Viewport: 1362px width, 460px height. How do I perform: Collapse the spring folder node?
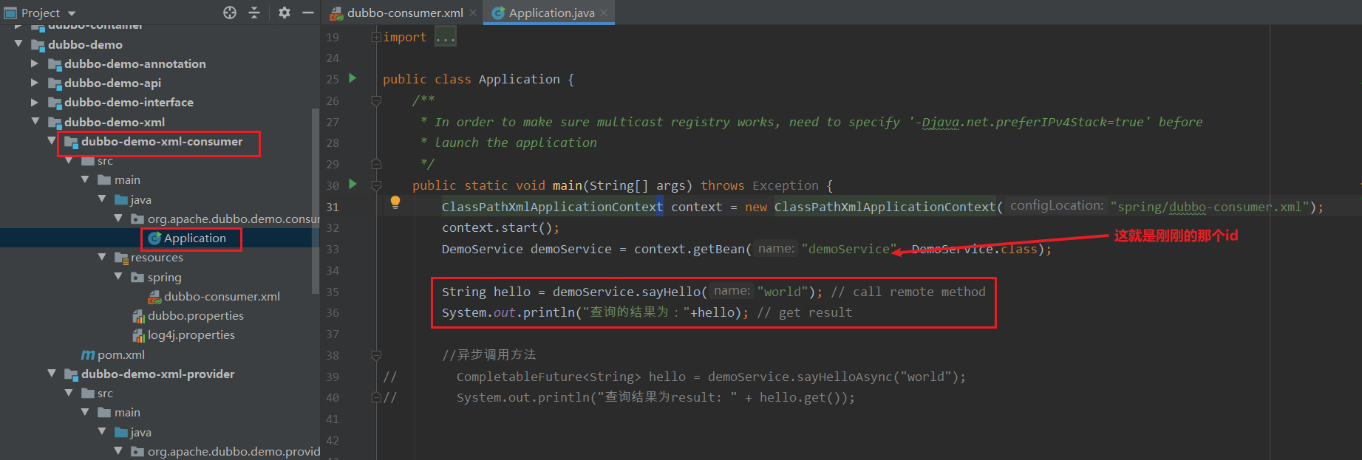point(118,277)
